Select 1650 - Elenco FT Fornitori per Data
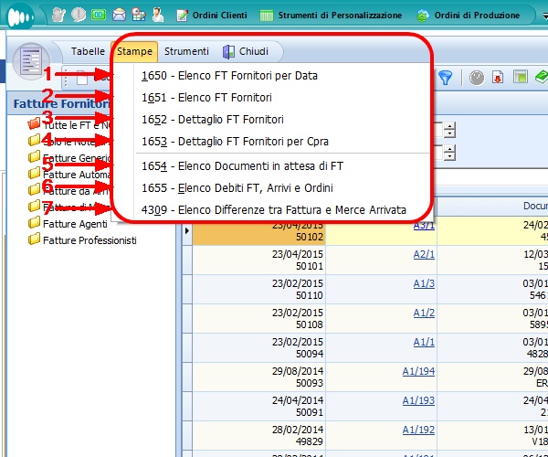Image resolution: width=548 pixels, height=457 pixels. (x=229, y=76)
